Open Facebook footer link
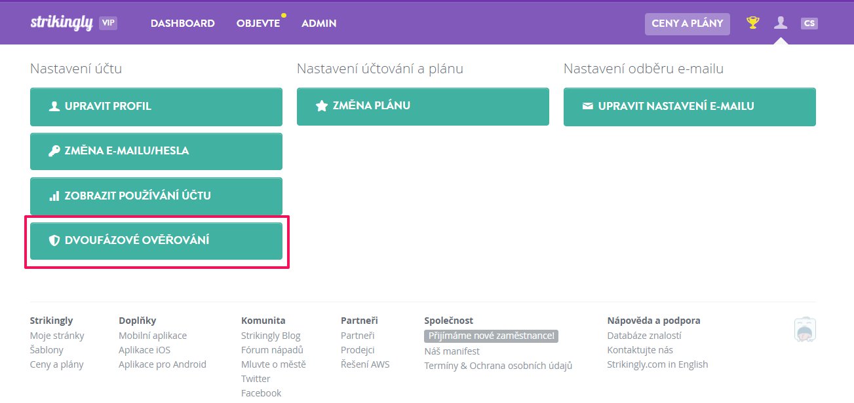The height and width of the screenshot is (403, 854). [261, 393]
